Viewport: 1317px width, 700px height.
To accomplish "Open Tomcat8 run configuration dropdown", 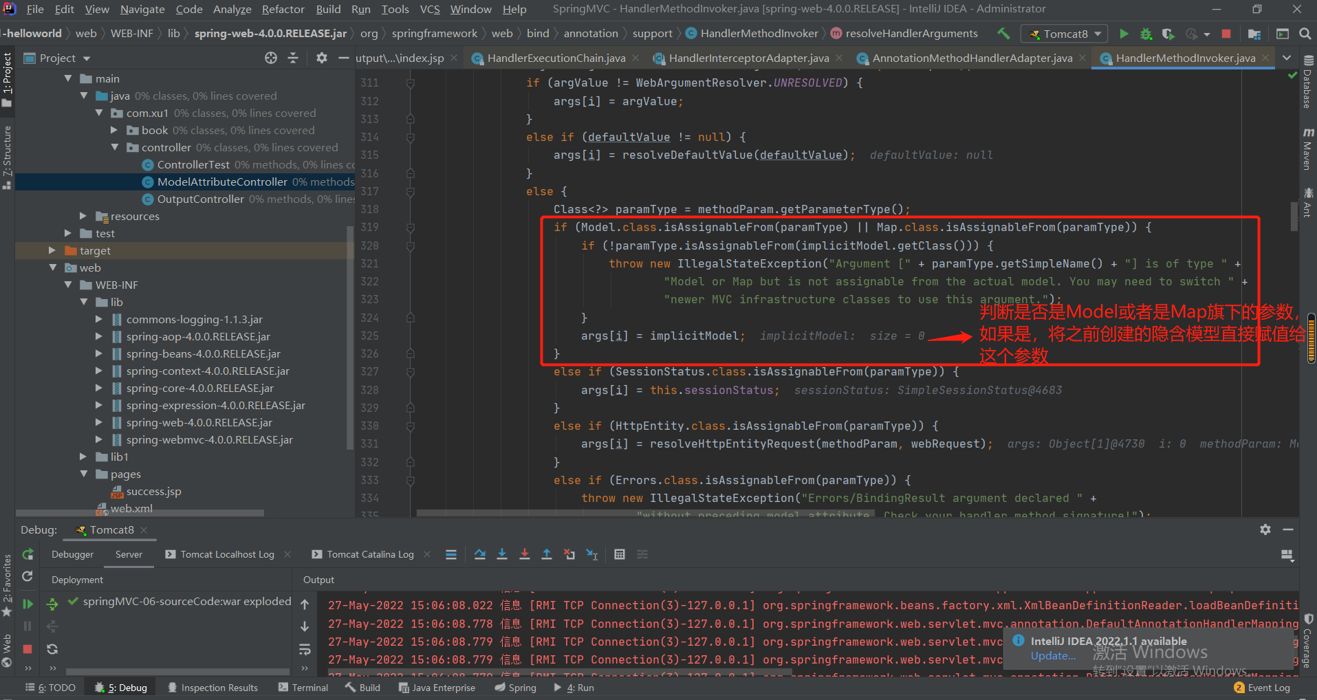I will point(1063,34).
